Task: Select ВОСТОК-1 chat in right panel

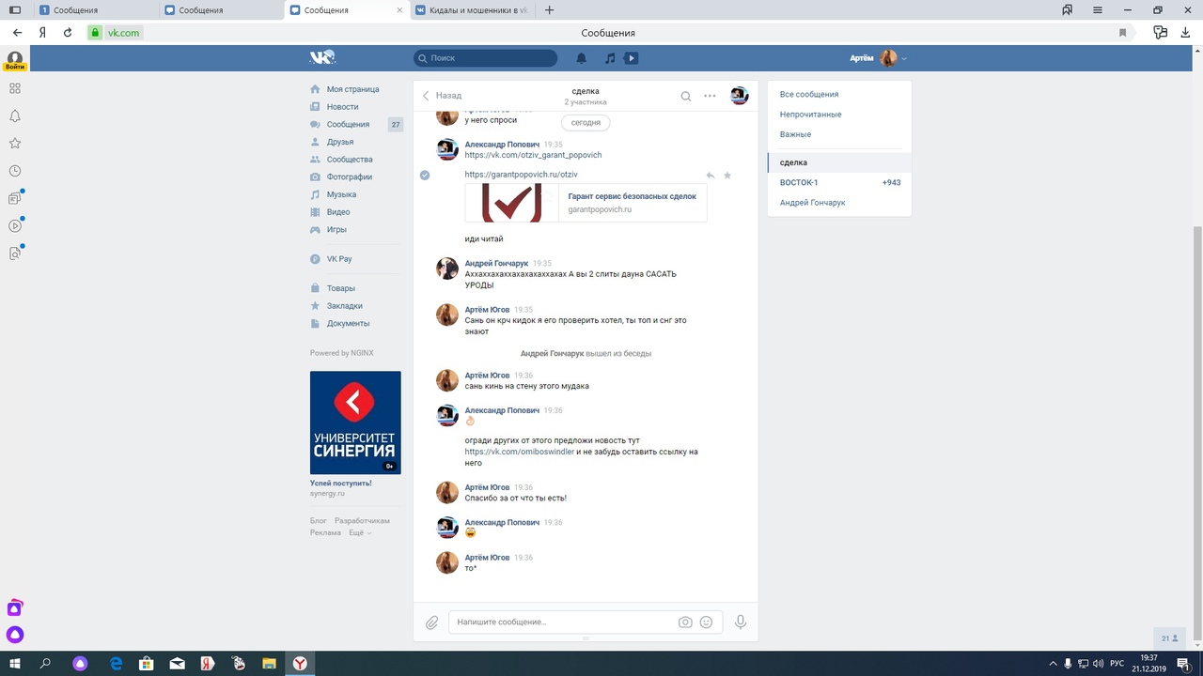Action: click(x=799, y=182)
